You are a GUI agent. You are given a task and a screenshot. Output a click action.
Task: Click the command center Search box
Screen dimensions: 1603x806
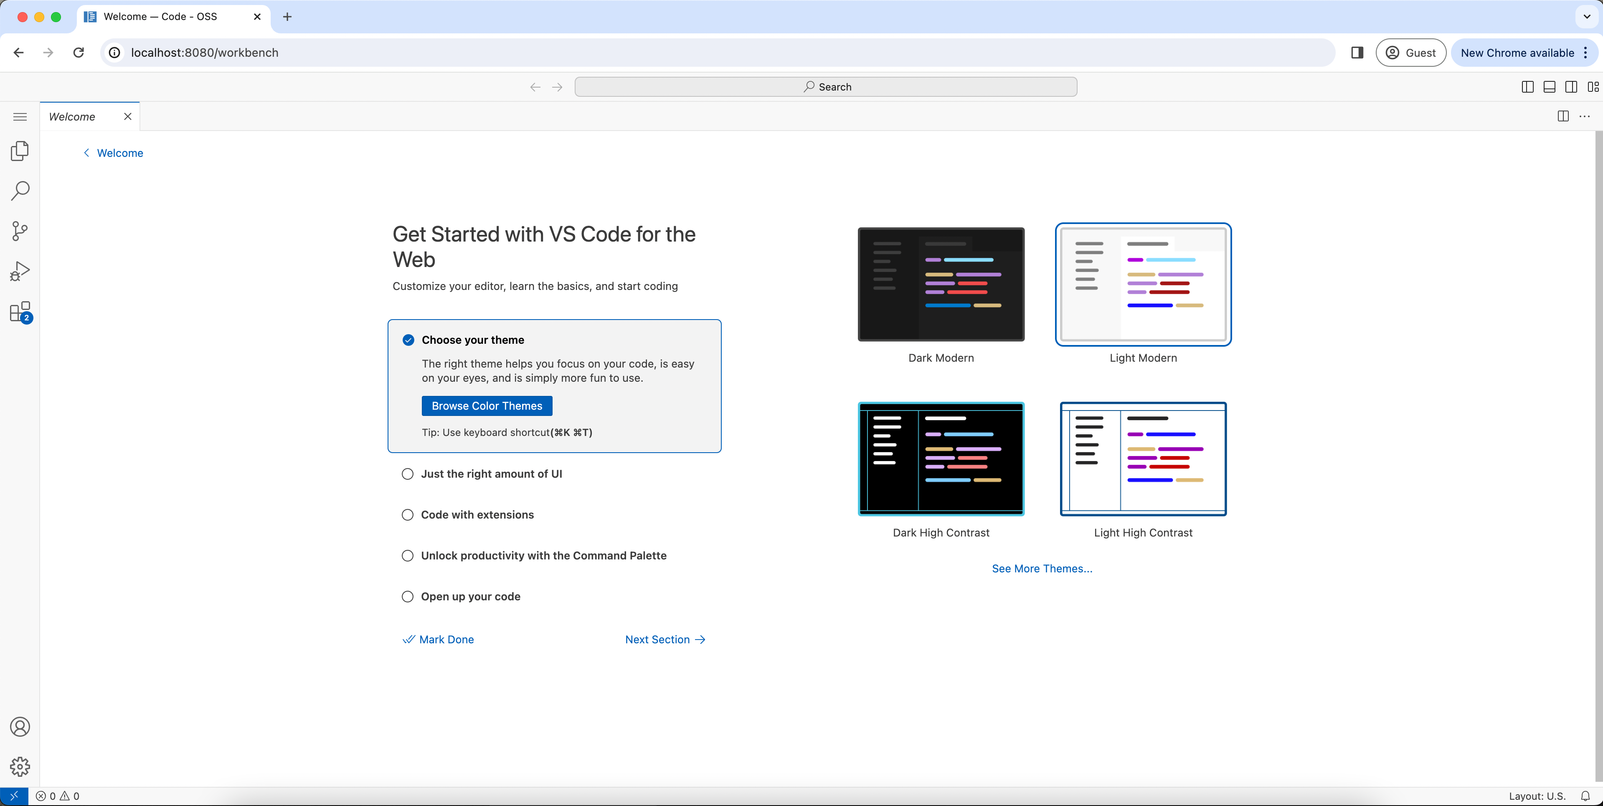click(826, 87)
